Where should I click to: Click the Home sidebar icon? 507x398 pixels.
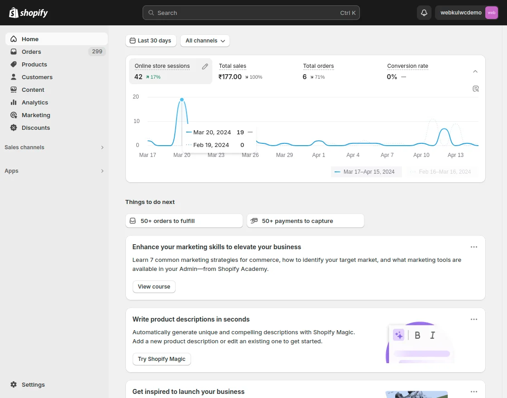click(x=14, y=39)
